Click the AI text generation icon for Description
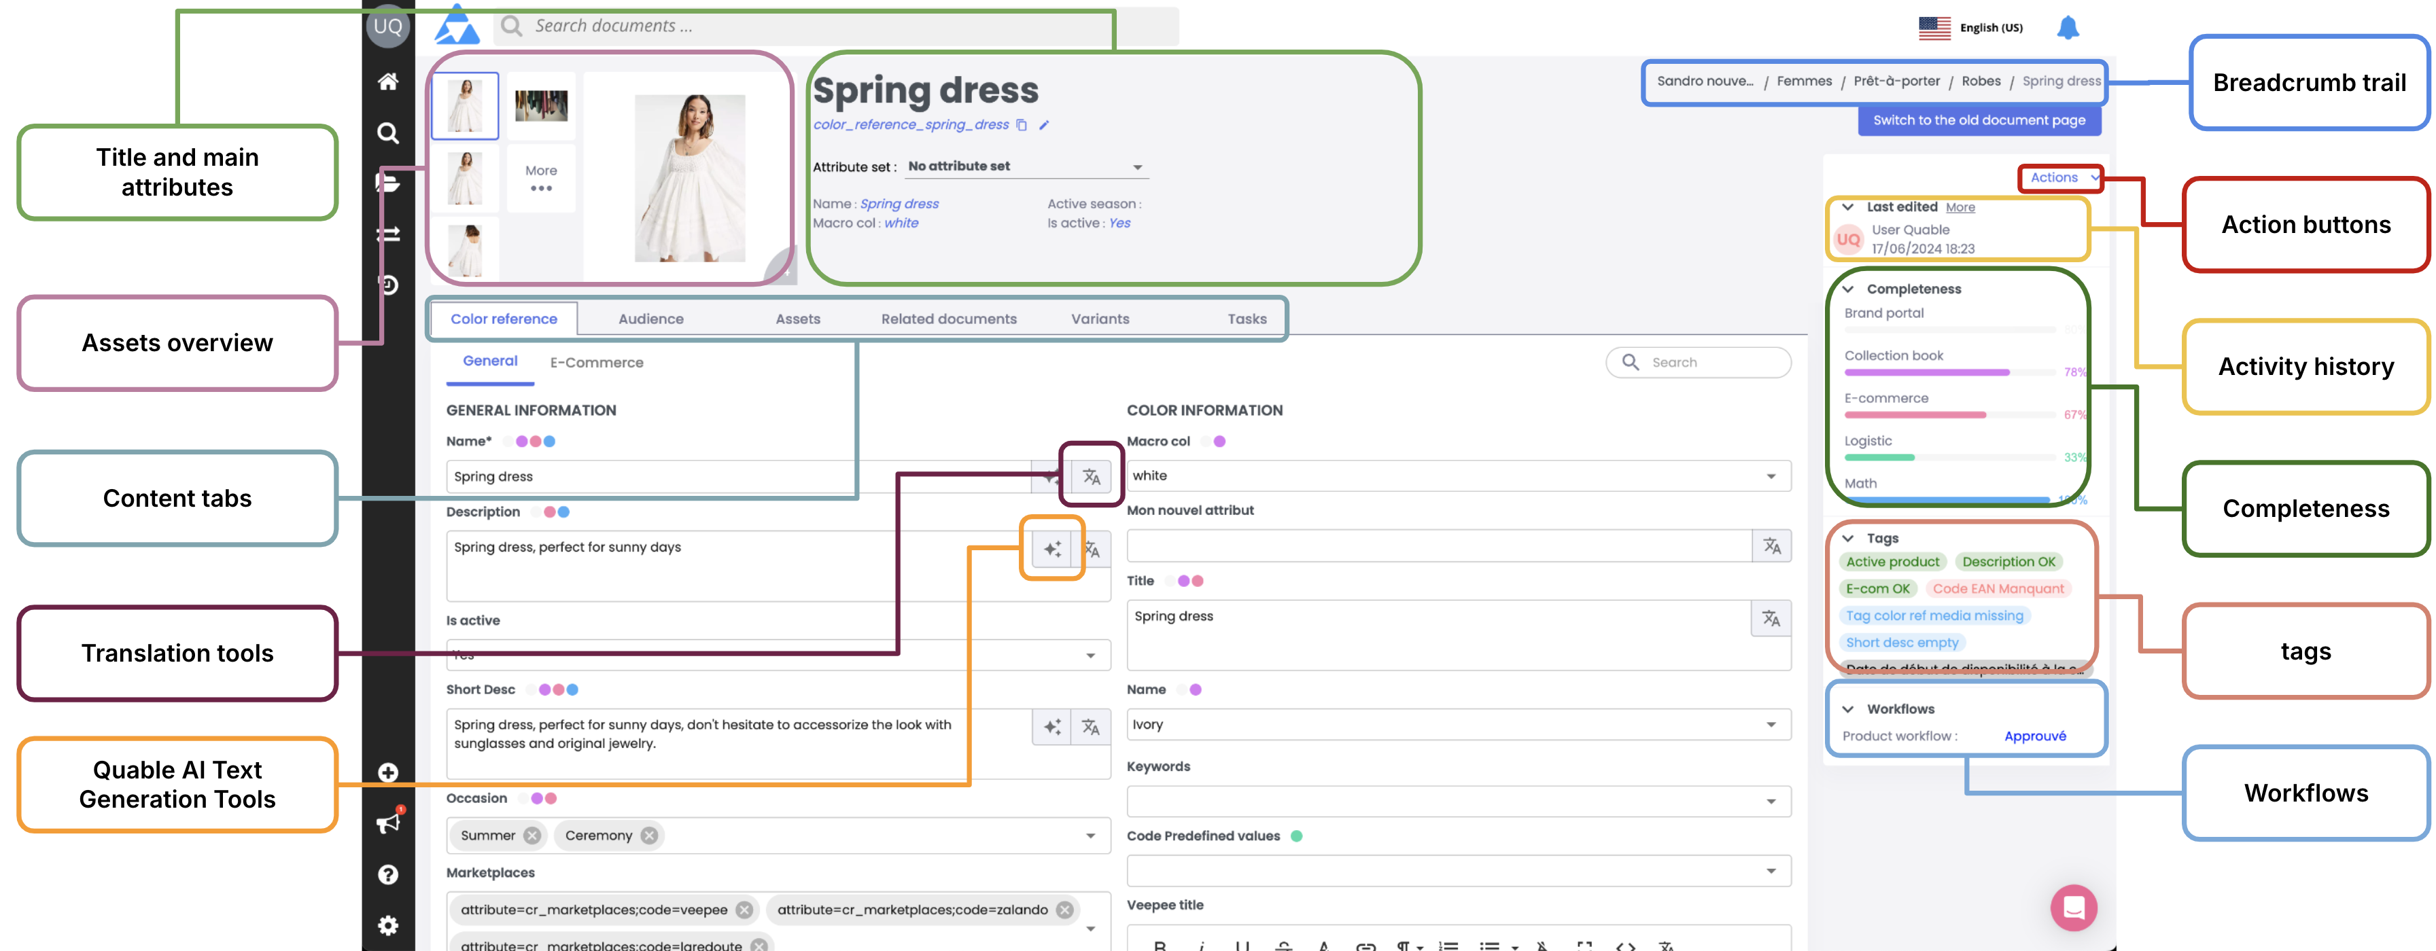 click(x=1051, y=548)
